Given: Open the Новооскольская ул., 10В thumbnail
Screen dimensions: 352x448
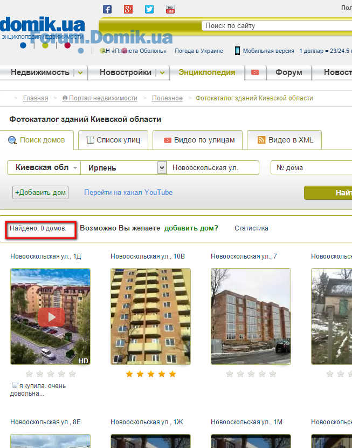Looking at the screenshot, I should pos(150,317).
